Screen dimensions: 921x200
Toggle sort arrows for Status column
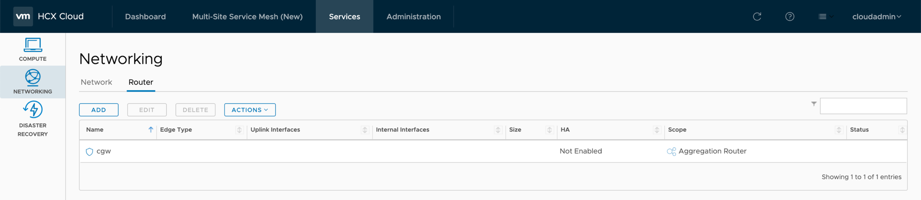pos(902,130)
